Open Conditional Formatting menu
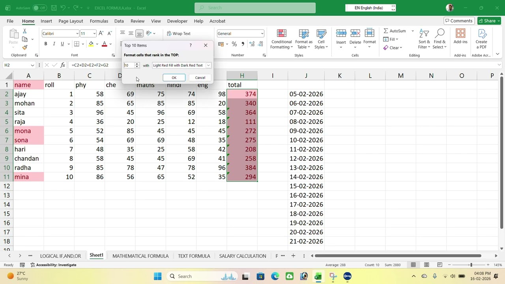The image size is (505, 284). pos(281,39)
